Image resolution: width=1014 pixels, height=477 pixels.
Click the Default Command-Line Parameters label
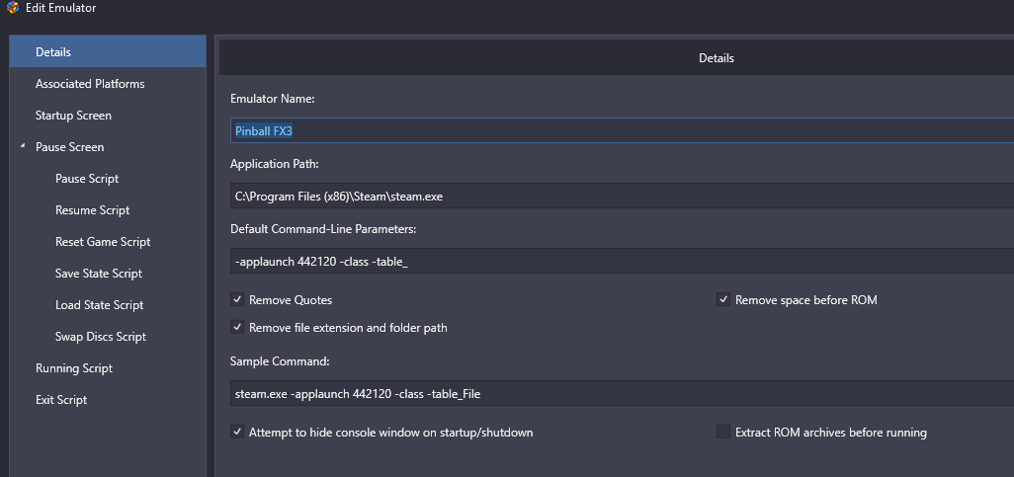tap(323, 229)
